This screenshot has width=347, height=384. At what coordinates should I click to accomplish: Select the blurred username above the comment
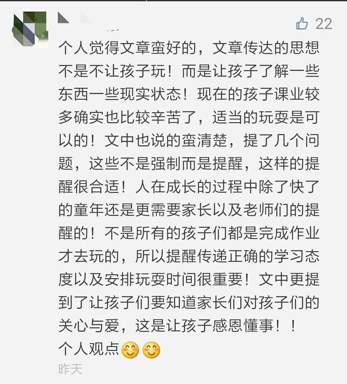[89, 23]
